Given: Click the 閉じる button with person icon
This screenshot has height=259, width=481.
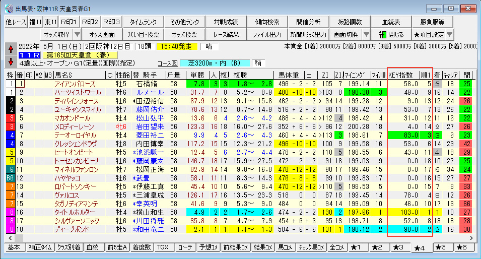Looking at the screenshot, I should [391, 34].
